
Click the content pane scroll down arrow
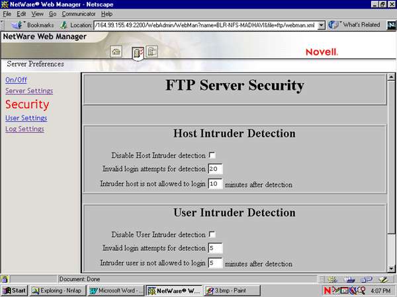(x=392, y=269)
